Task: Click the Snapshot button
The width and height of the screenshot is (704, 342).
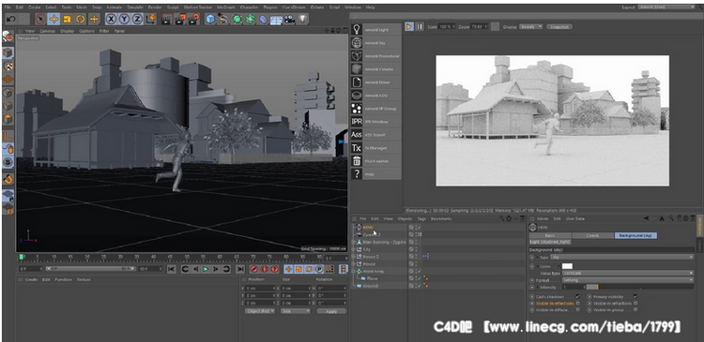Action: 559,27
